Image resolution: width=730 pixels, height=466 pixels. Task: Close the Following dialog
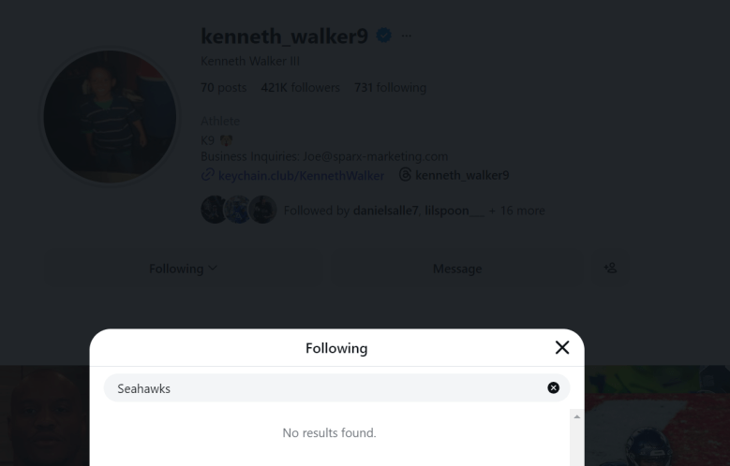[562, 348]
